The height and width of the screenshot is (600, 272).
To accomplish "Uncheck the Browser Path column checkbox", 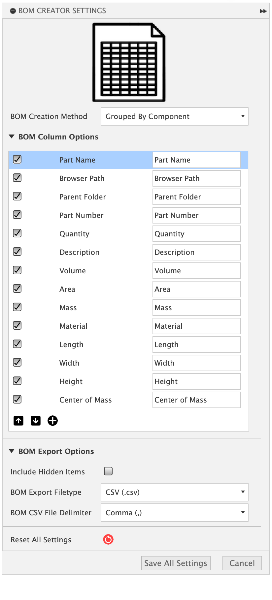I will (x=17, y=178).
